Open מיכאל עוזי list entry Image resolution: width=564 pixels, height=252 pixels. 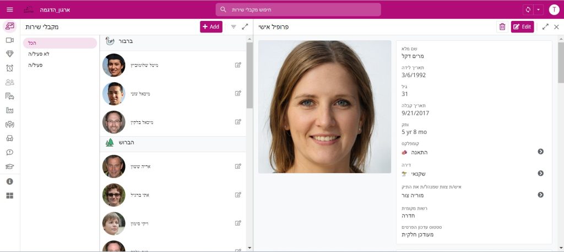tap(172, 94)
